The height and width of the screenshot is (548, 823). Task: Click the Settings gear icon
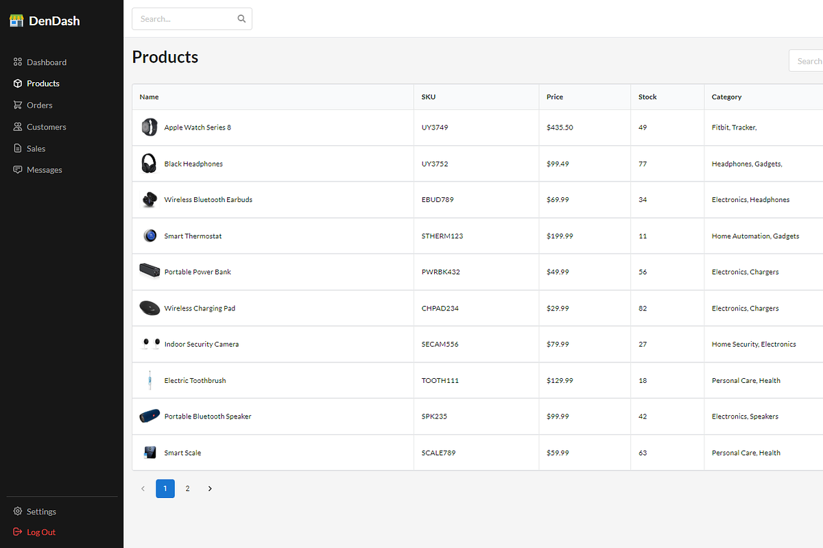tap(18, 512)
